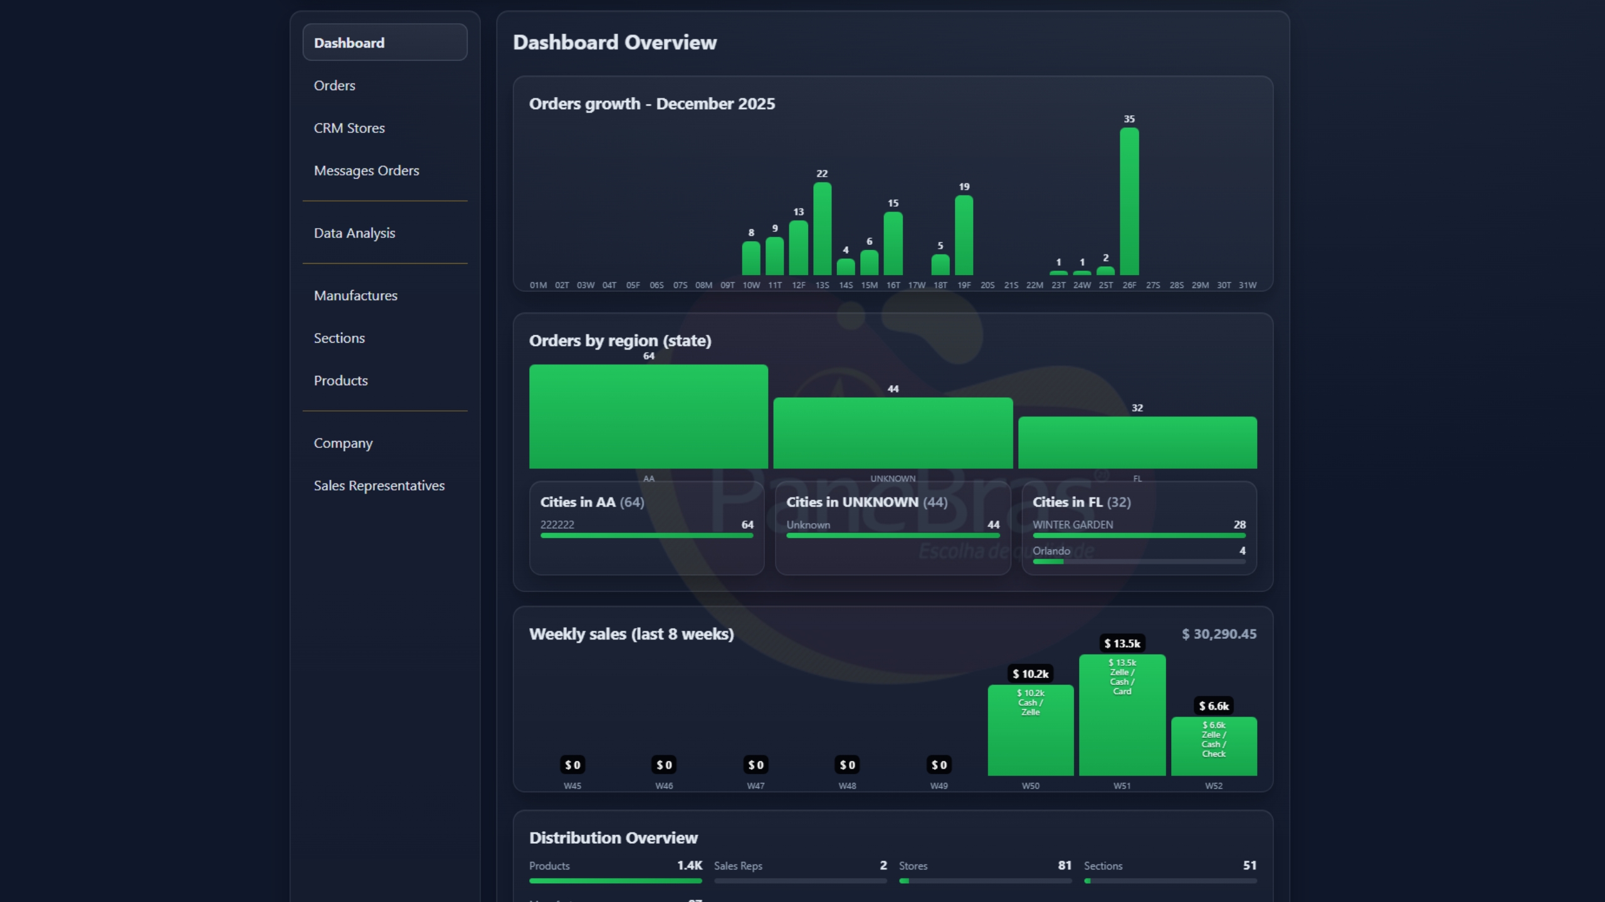Open the Data Analysis section
The width and height of the screenshot is (1605, 902).
(354, 233)
